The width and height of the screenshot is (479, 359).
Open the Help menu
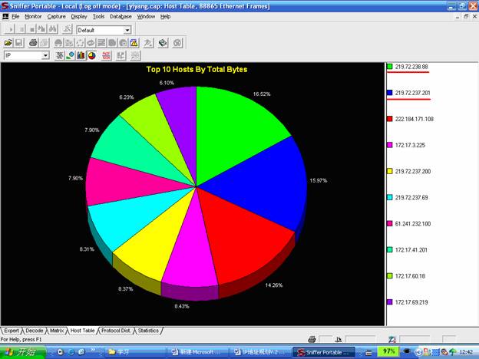click(x=165, y=16)
